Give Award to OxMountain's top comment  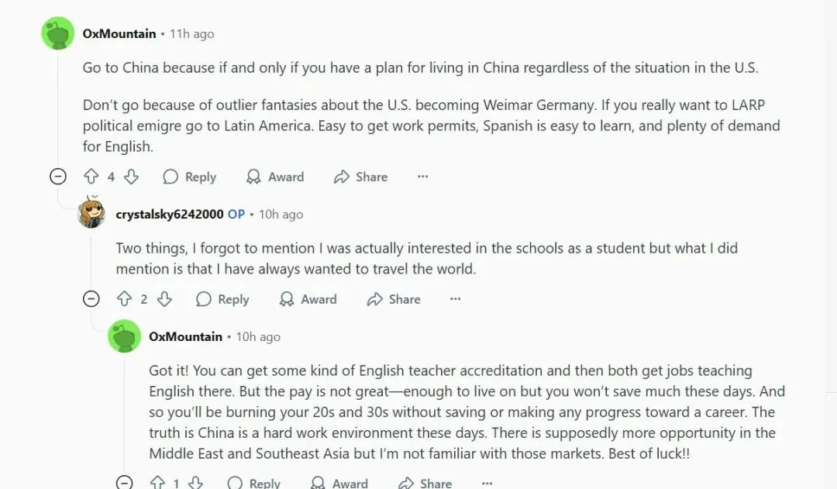[275, 177]
